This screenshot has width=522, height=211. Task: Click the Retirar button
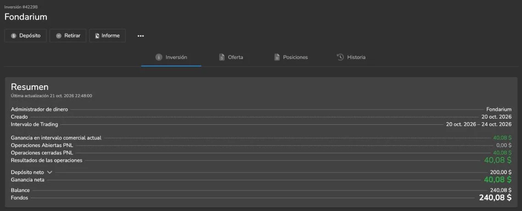tap(68, 36)
